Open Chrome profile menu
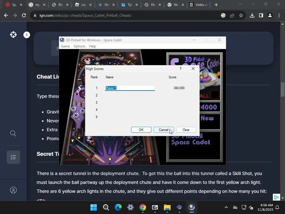The width and height of the screenshot is (285, 214). 270,16
